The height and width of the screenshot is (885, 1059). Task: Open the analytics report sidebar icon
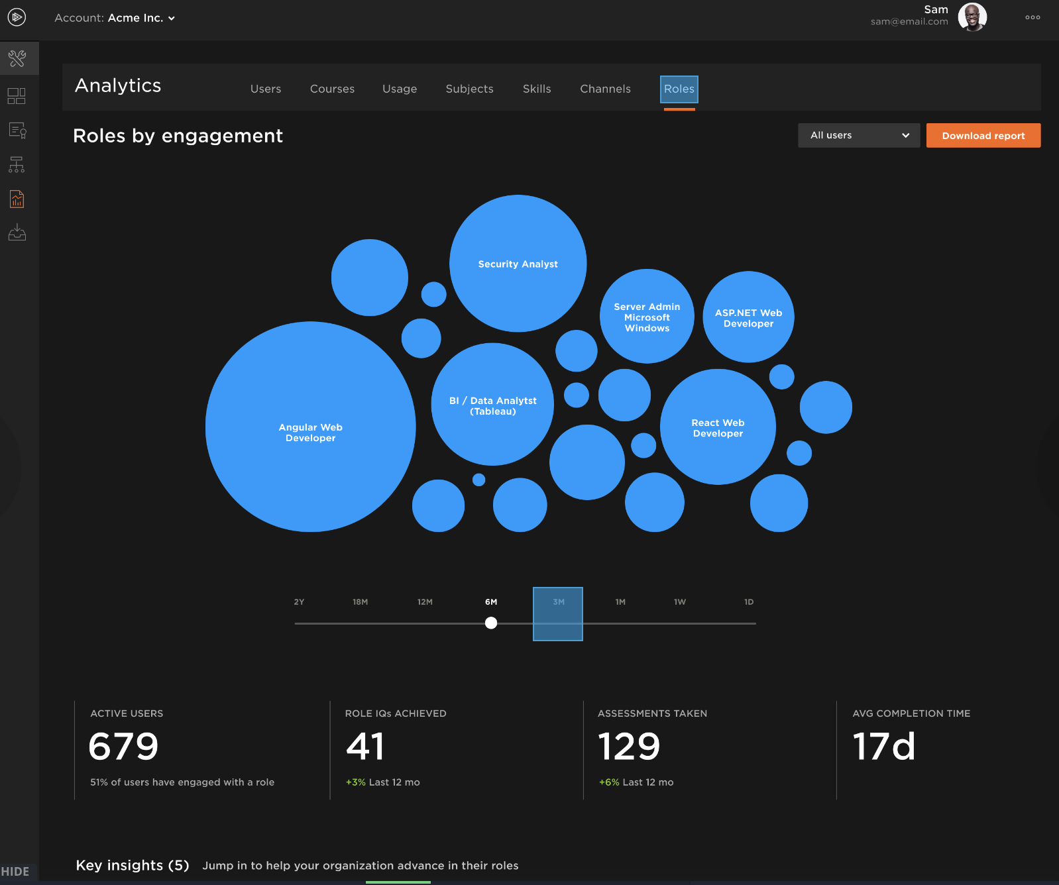tap(17, 199)
